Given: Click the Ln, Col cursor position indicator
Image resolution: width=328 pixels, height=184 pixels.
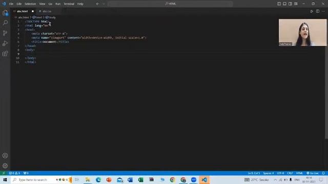Looking at the screenshot, I should pos(254,173).
